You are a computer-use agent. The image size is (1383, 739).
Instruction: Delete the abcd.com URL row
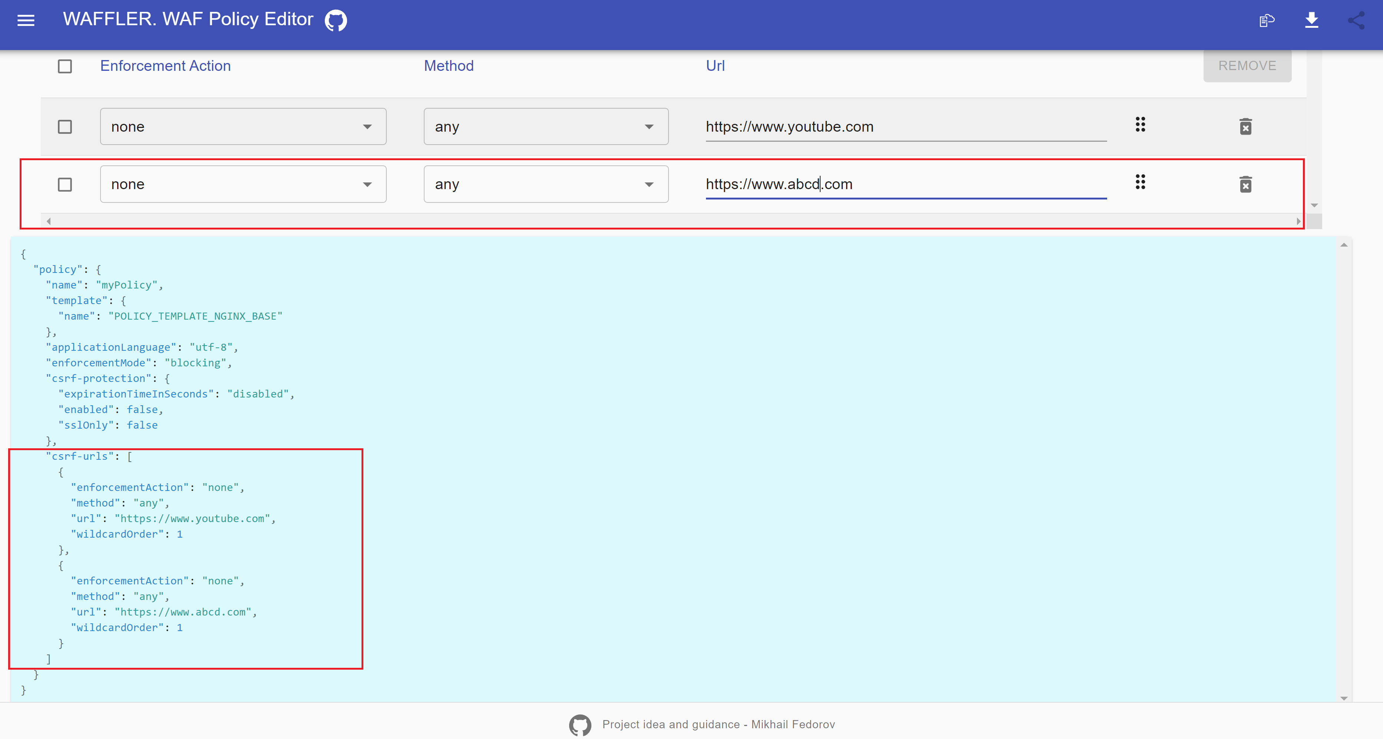[x=1245, y=184]
